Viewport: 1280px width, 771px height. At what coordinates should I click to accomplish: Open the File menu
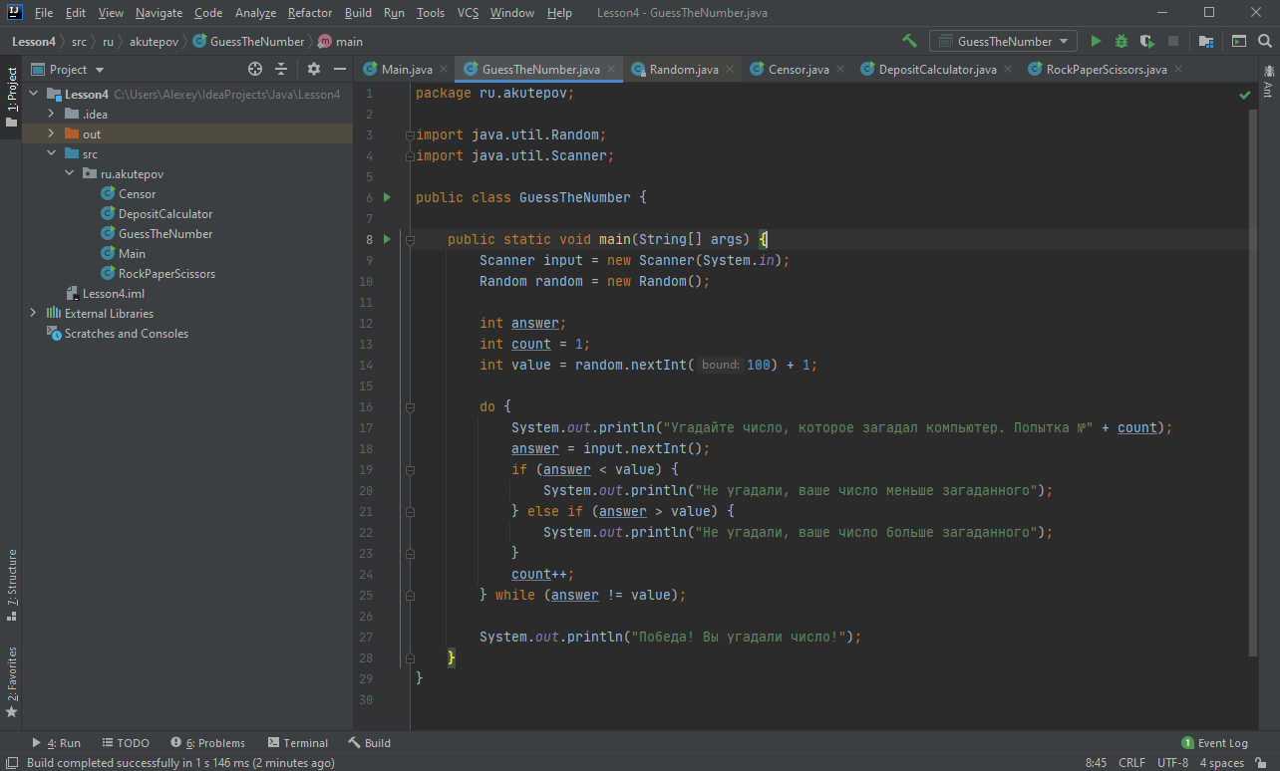pyautogui.click(x=44, y=13)
